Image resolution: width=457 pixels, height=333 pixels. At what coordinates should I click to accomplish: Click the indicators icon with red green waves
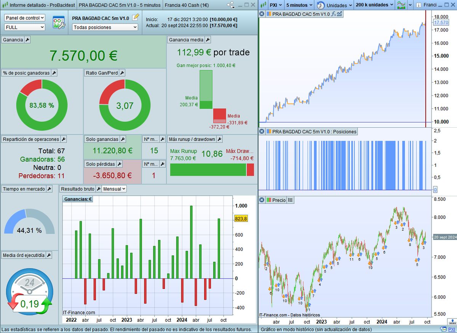[x=401, y=5]
